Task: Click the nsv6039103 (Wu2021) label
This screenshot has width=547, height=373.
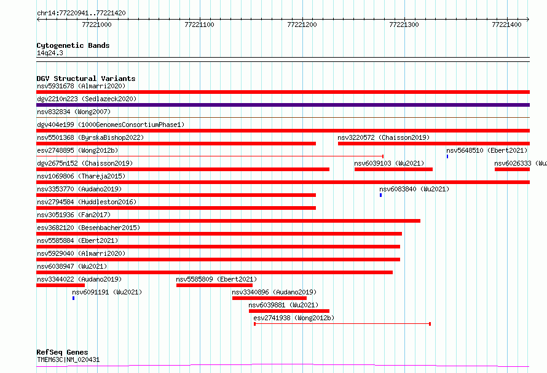Action: [x=389, y=163]
